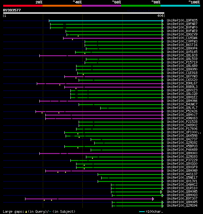Click the UniRef100_P46489 label
The width and height of the screenshot is (203, 214).
point(182,150)
